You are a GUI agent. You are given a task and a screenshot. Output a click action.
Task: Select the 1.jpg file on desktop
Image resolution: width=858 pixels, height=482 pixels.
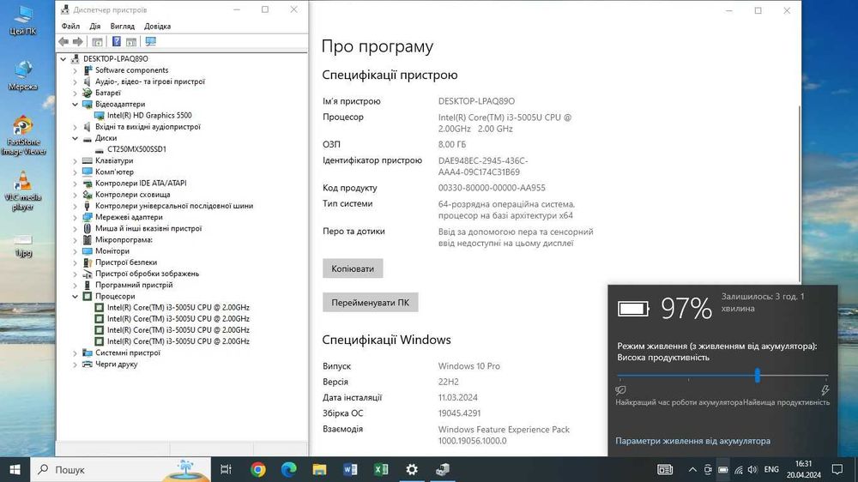point(23,245)
